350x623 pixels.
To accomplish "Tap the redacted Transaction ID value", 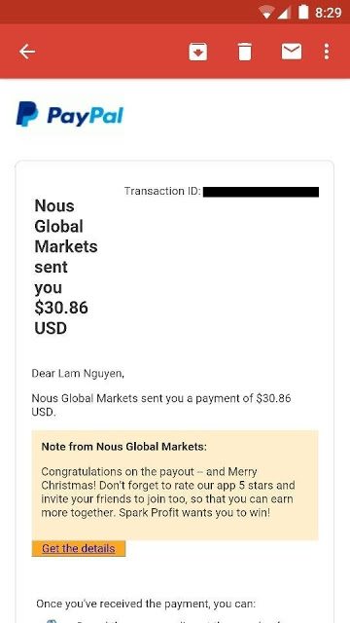I will pyautogui.click(x=261, y=192).
